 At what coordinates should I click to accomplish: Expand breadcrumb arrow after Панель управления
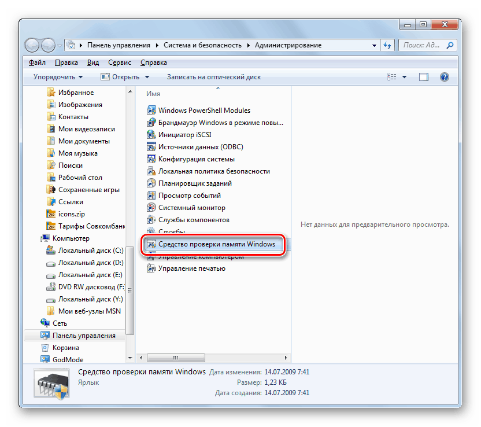point(157,46)
